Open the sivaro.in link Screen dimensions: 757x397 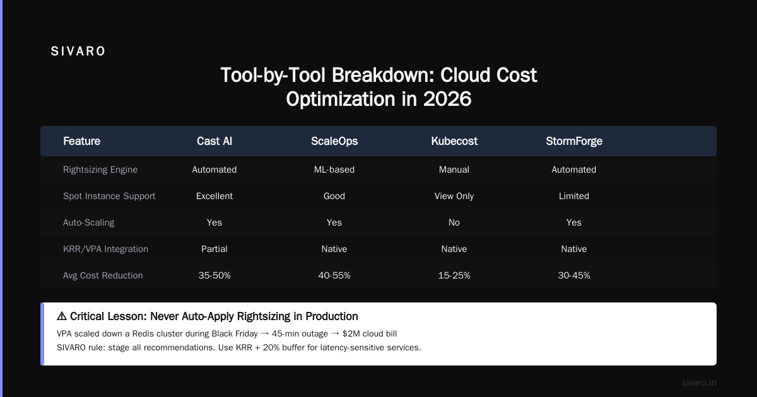click(699, 383)
